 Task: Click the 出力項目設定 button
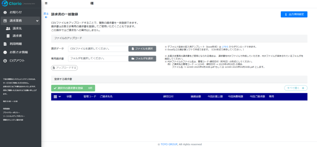pyautogui.click(x=294, y=14)
